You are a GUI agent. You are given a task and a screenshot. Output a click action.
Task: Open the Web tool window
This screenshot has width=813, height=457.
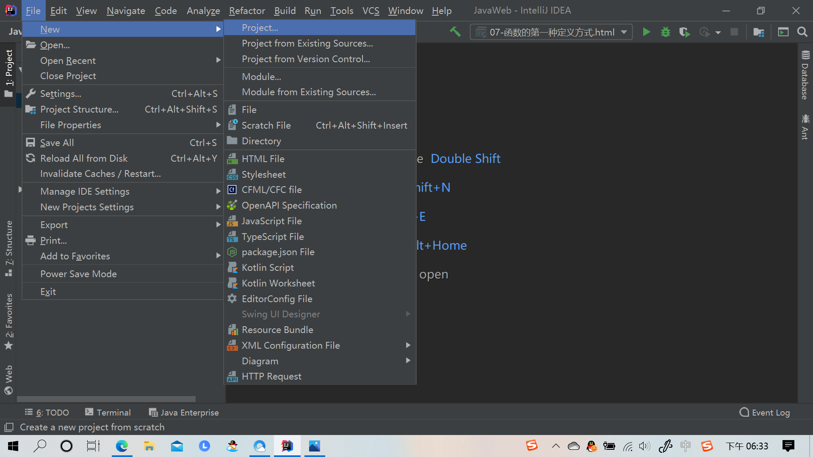(8, 375)
